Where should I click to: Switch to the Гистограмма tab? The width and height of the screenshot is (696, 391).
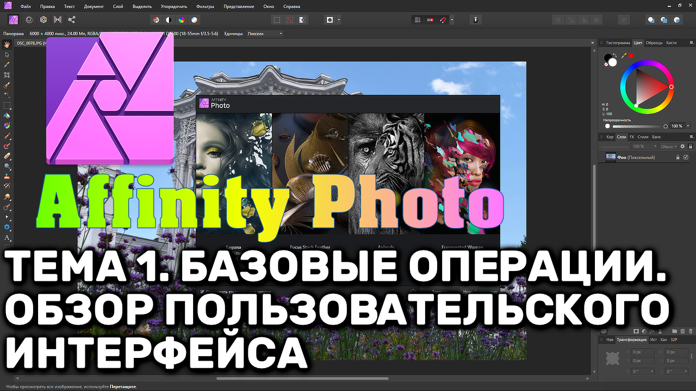point(618,42)
